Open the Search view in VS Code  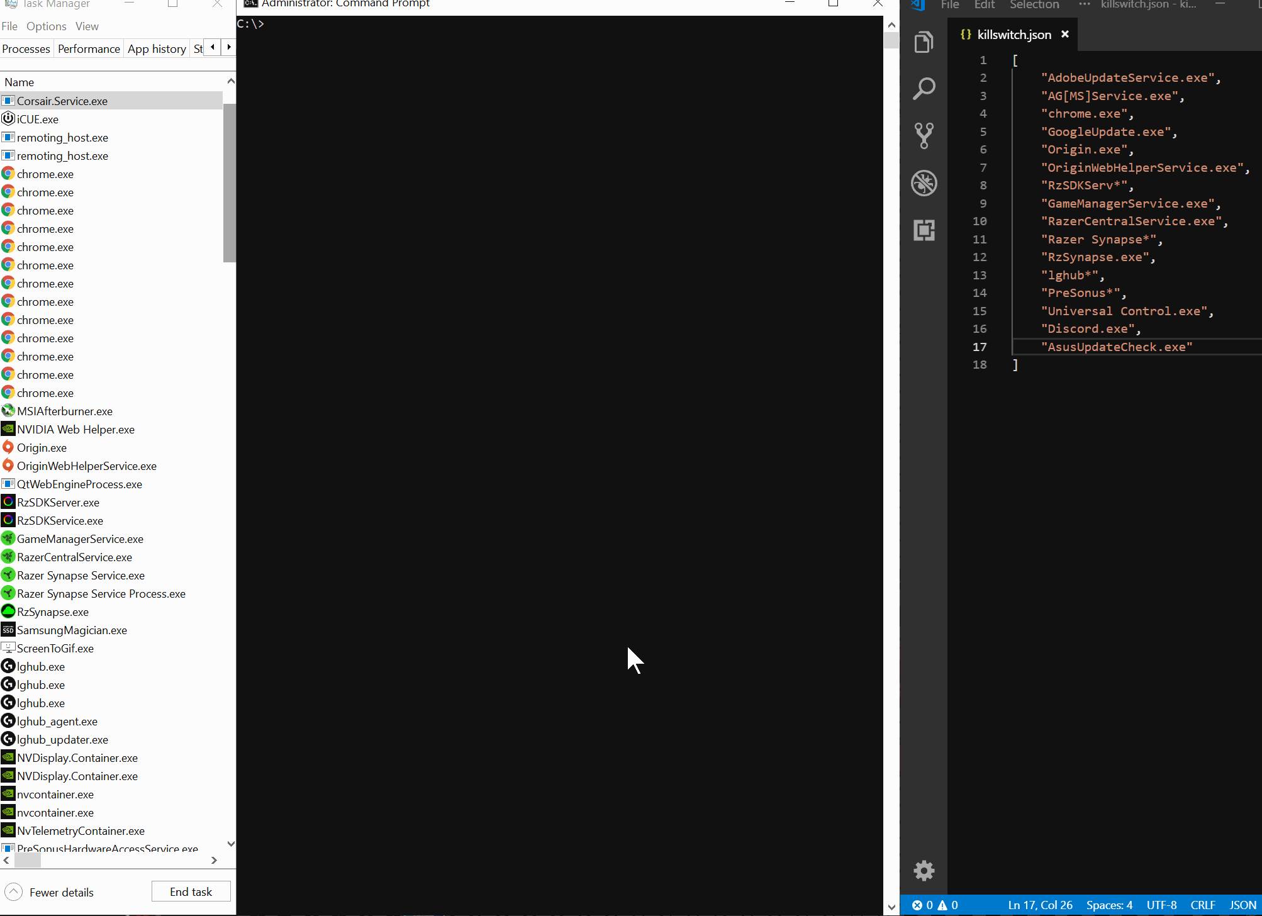[924, 89]
